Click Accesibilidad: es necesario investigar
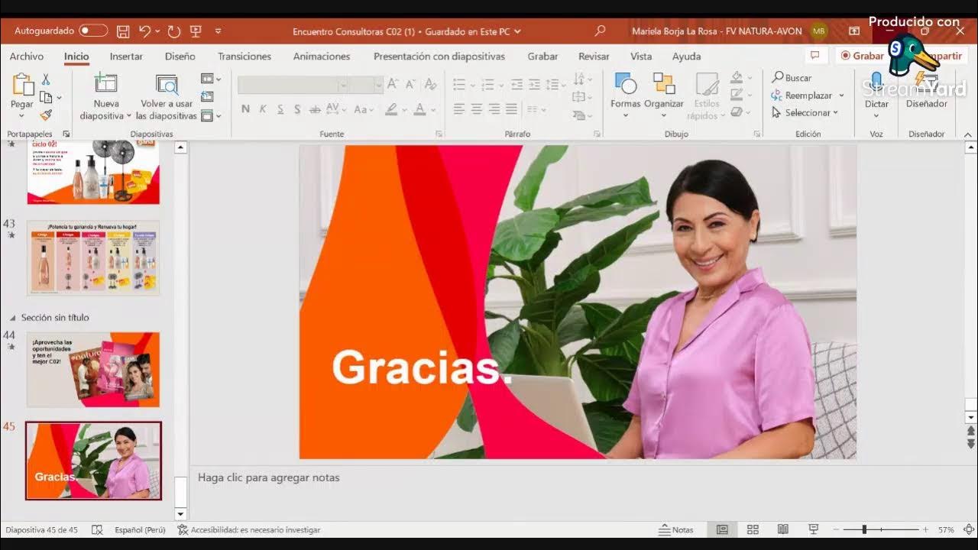This screenshot has width=978, height=550. tap(249, 529)
